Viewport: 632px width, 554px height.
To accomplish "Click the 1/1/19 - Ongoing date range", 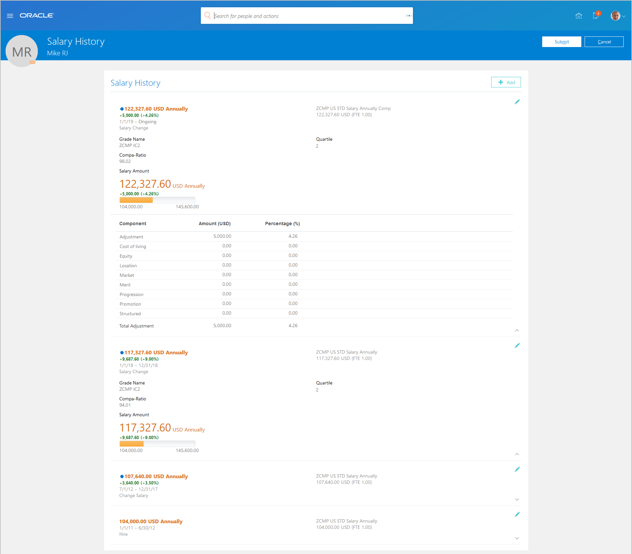I will (x=138, y=122).
